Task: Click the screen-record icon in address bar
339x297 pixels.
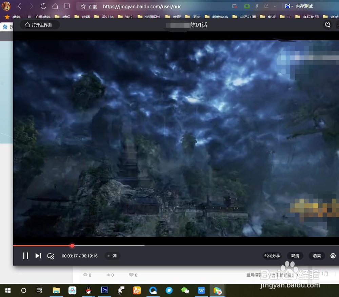Action: coord(235,6)
